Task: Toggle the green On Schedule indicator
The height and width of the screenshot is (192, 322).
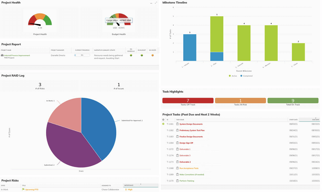Action: click(131, 55)
